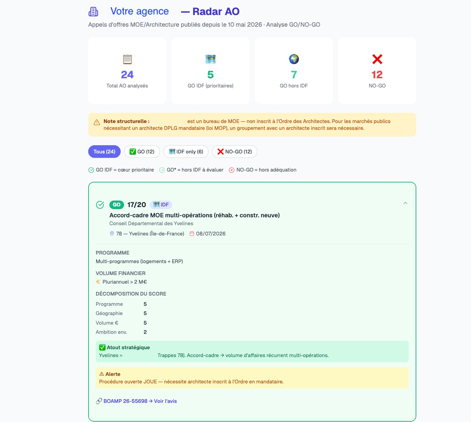The width and height of the screenshot is (471, 422).
Task: Click the euro icon beside Pluriannuel > 2 M€
Action: pyautogui.click(x=98, y=282)
